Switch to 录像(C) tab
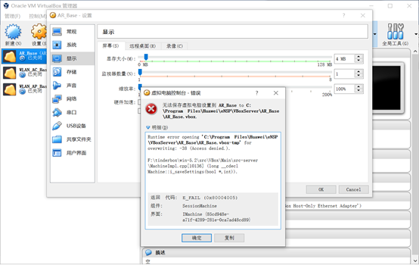The height and width of the screenshot is (275, 419). [175, 46]
